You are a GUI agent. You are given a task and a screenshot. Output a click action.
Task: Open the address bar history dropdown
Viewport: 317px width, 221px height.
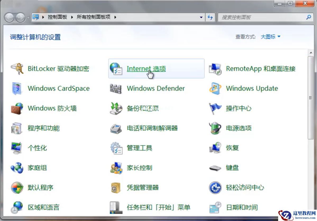coord(201,17)
